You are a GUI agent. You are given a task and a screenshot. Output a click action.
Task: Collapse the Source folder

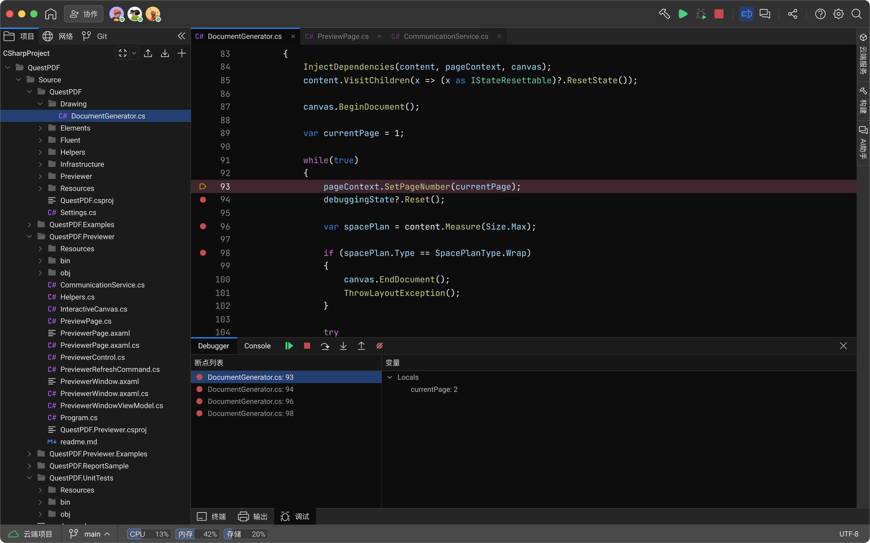19,80
